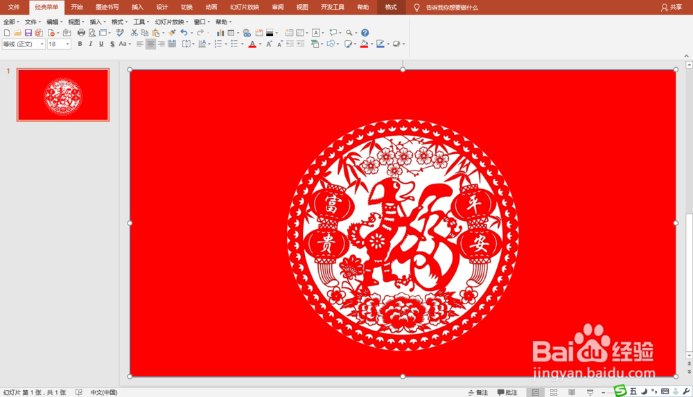Toggle Bold formatting

click(x=80, y=44)
